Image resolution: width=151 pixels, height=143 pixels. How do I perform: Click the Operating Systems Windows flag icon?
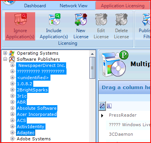click(11, 53)
